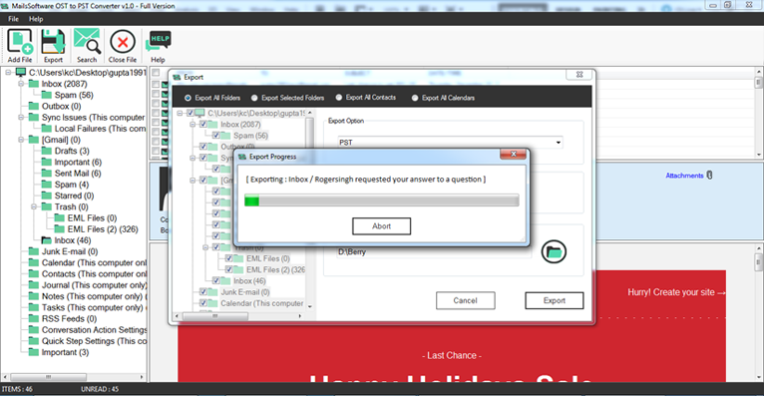Click the Abort button
This screenshot has width=764, height=396.
pyautogui.click(x=382, y=226)
